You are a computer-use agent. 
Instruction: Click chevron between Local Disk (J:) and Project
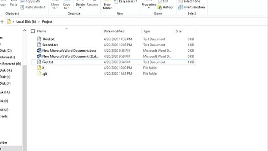(39, 22)
